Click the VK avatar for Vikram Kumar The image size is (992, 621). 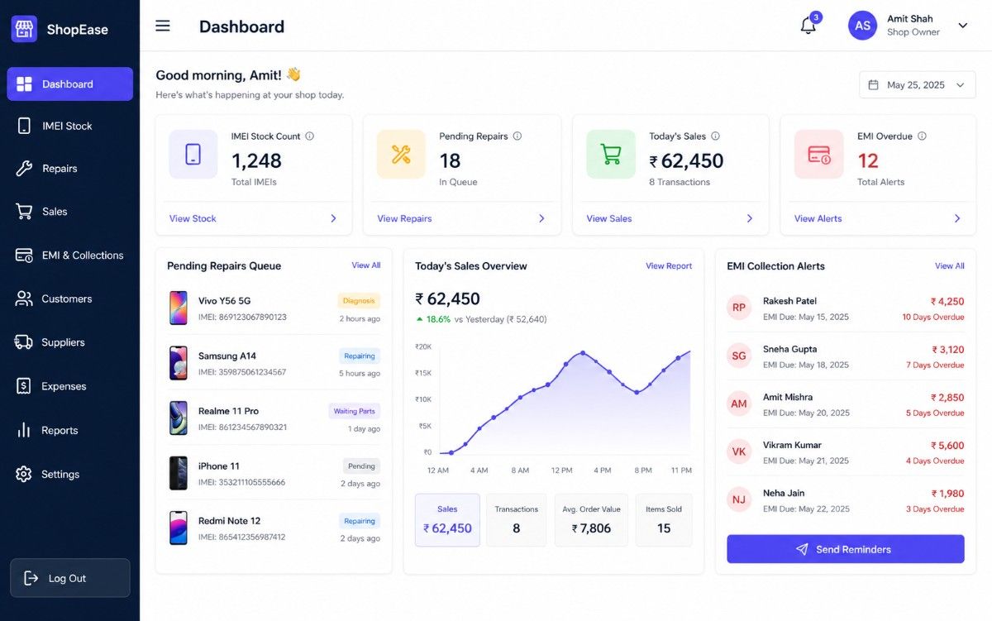739,451
